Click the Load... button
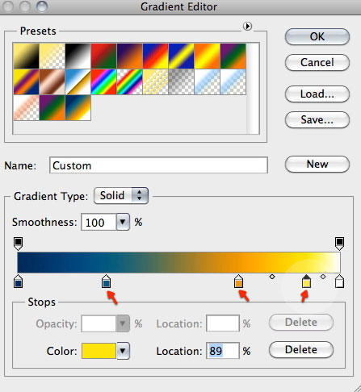 pyautogui.click(x=317, y=94)
